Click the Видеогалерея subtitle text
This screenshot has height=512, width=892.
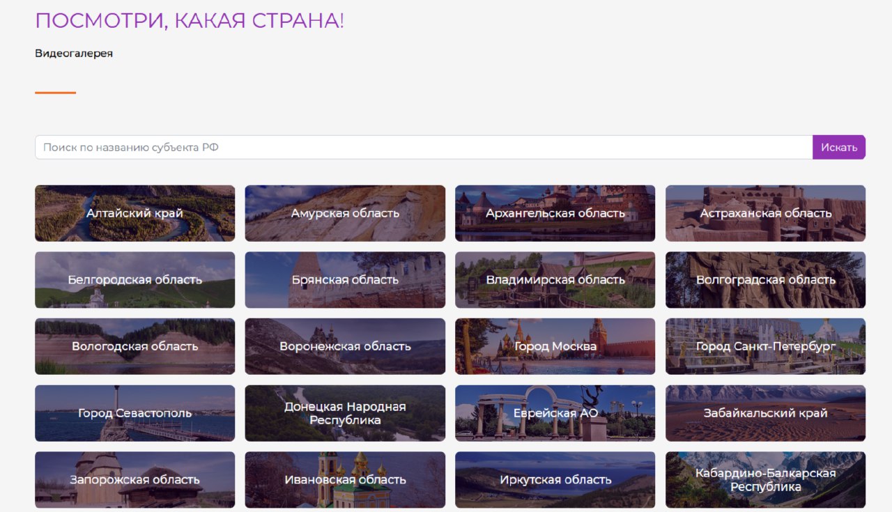(74, 54)
